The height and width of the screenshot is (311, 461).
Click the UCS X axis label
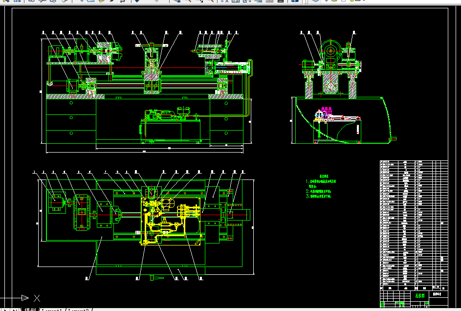[37, 298]
